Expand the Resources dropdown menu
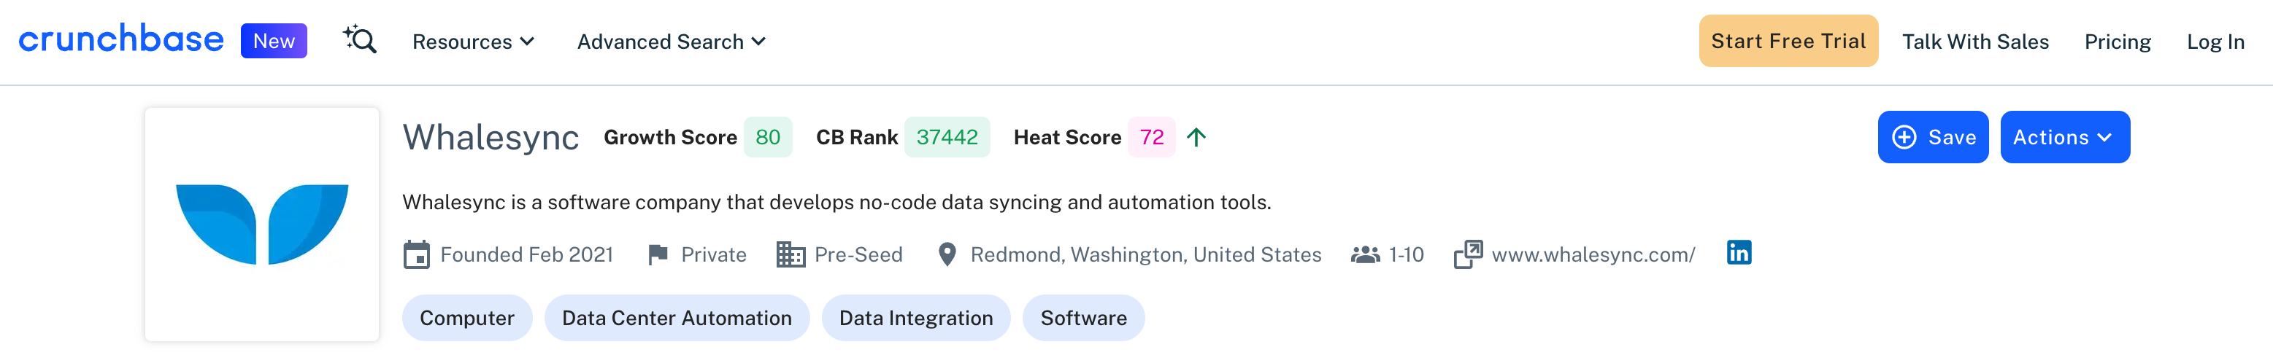This screenshot has width=2273, height=363. tap(473, 42)
